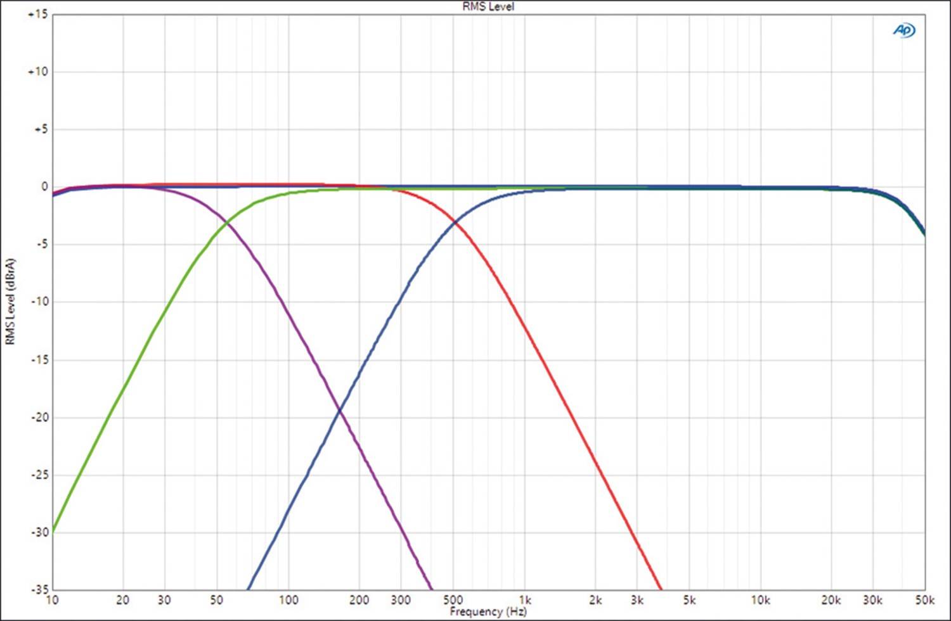Click the 200 tick label on the frequency axis
The height and width of the screenshot is (621, 951).
[359, 600]
